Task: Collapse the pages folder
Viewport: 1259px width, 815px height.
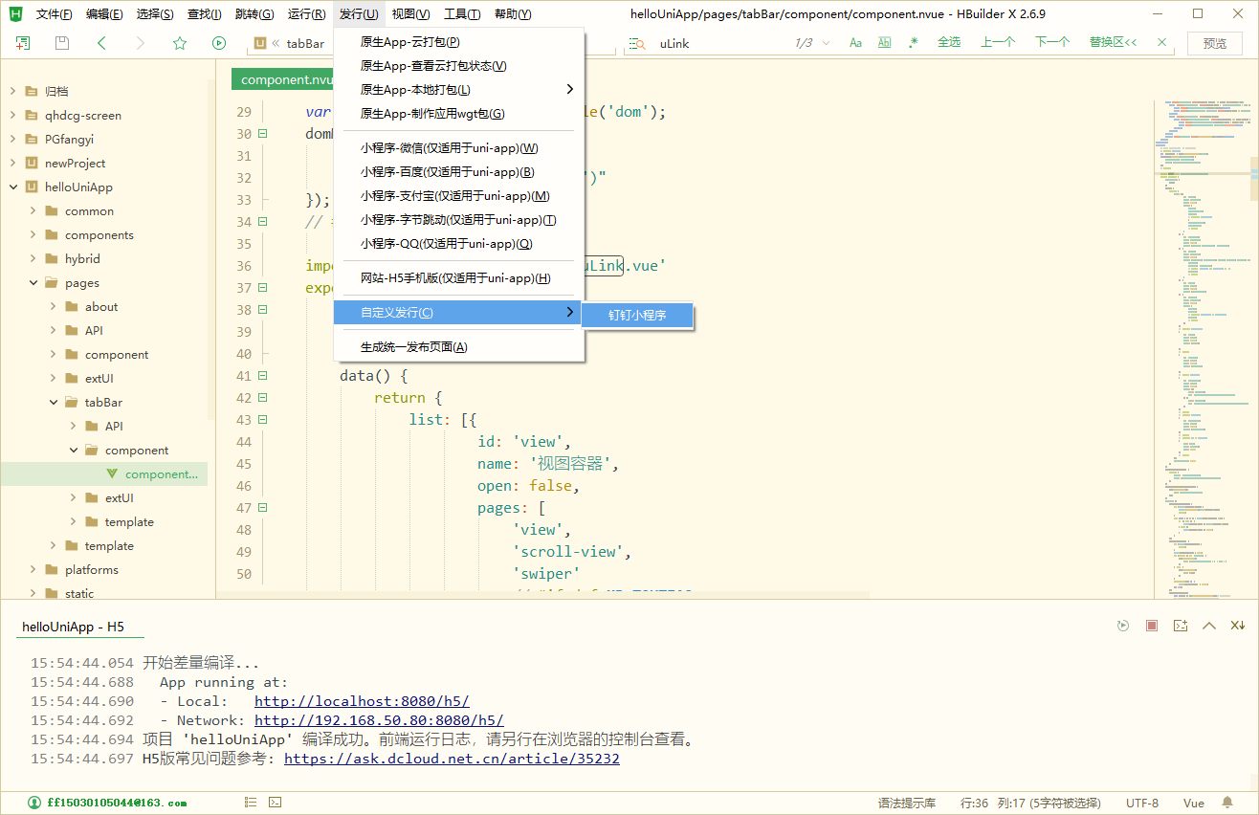Action: coord(33,282)
